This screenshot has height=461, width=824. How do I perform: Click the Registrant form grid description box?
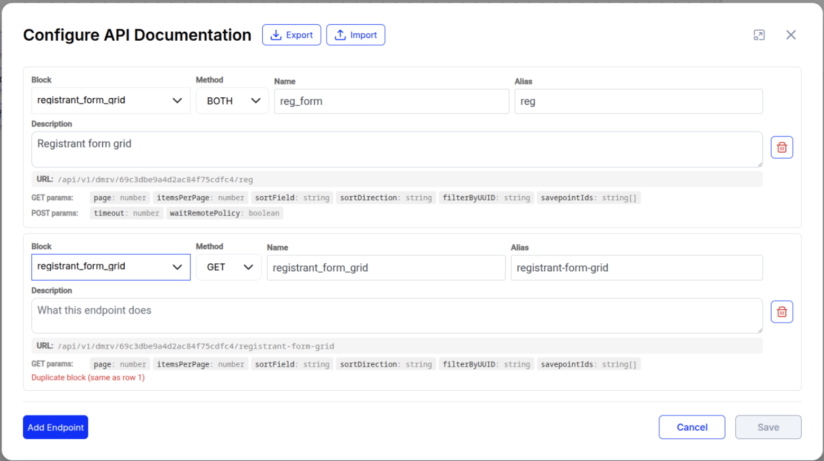[397, 150]
